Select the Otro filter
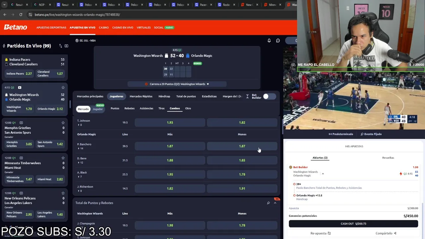The image size is (425, 239). point(188,108)
